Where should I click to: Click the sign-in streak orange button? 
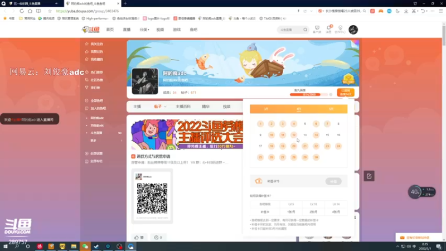[346, 93]
